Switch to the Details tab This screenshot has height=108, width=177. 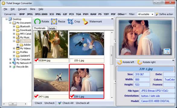pyautogui.click(x=52, y=28)
